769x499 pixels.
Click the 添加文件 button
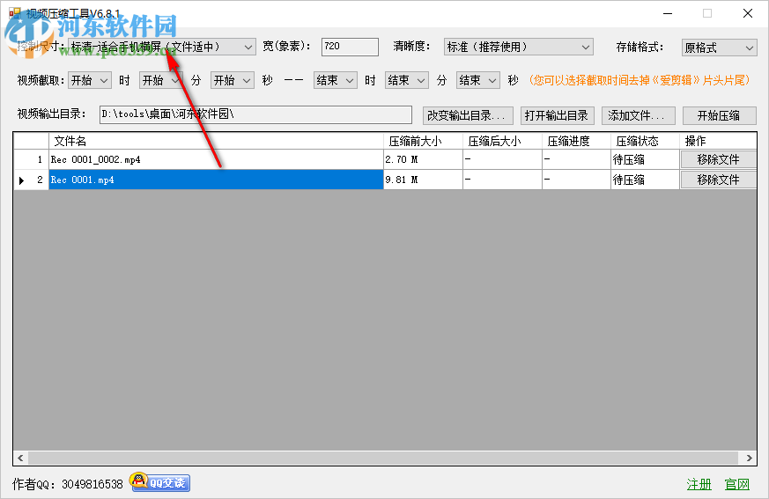(x=639, y=115)
